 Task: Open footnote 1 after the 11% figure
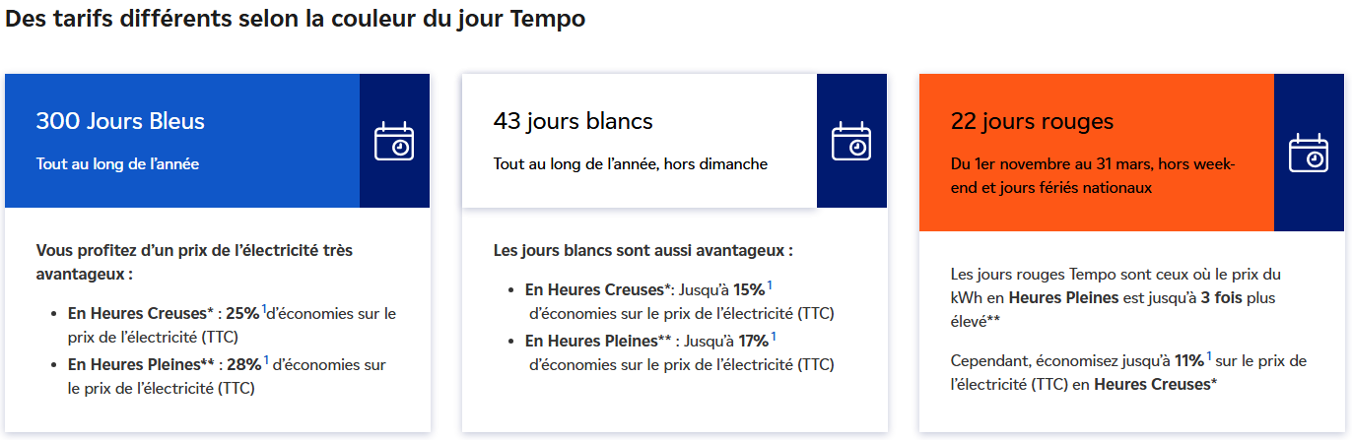[x=1209, y=356]
